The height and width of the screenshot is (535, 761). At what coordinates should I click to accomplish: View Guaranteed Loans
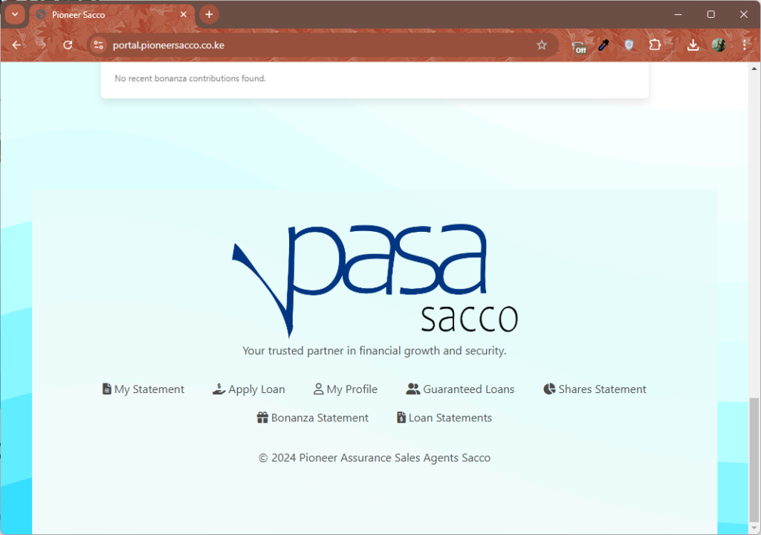461,389
